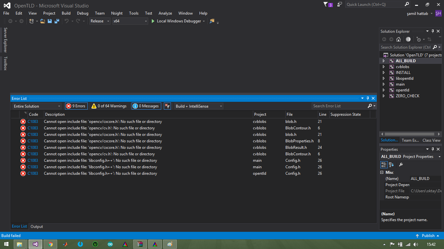Expand the ALL_BUILD project node
Viewport: 444px width, 249px height.
tap(384, 61)
